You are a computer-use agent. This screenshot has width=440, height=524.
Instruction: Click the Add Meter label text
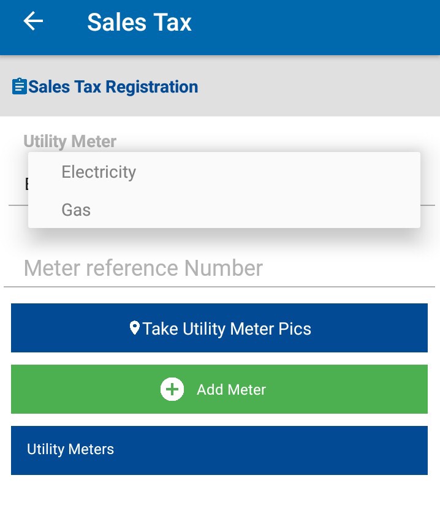click(x=231, y=390)
